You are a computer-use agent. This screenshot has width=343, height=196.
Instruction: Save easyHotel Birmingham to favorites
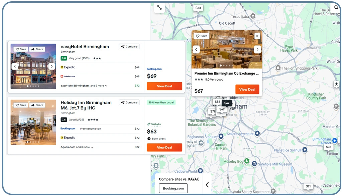click(x=20, y=49)
